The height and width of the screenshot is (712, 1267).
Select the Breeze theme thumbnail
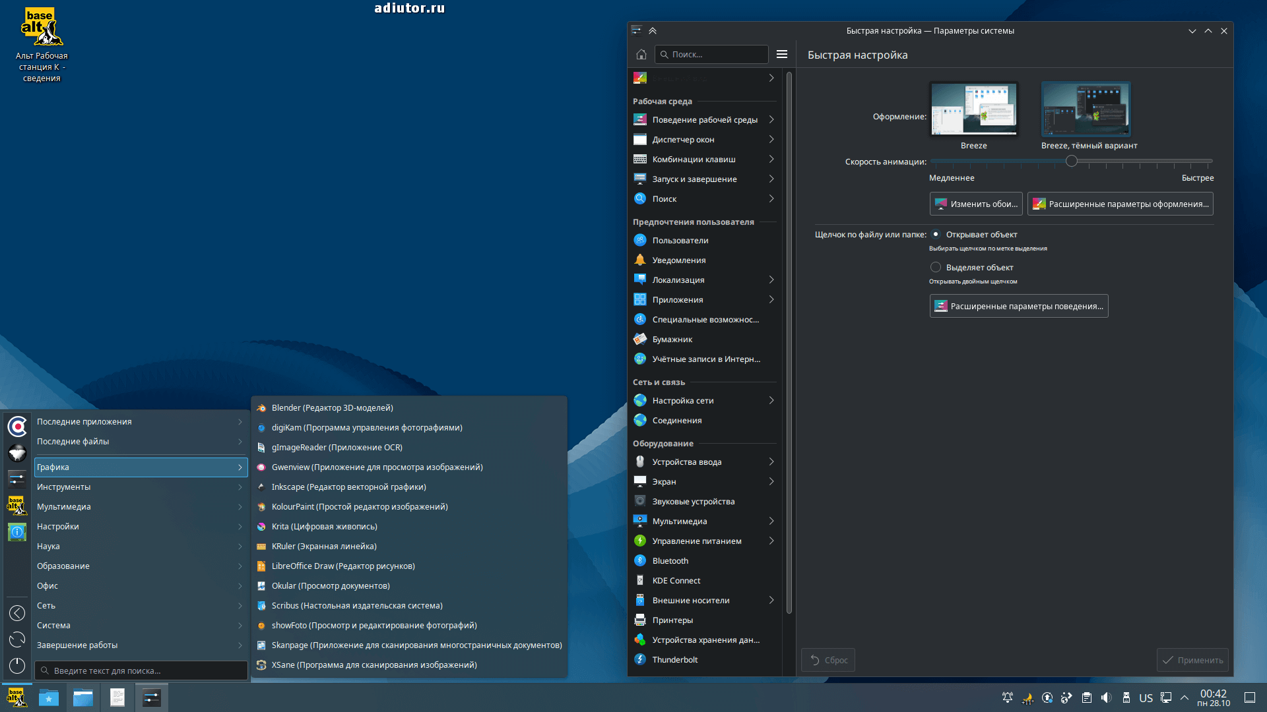click(x=974, y=109)
